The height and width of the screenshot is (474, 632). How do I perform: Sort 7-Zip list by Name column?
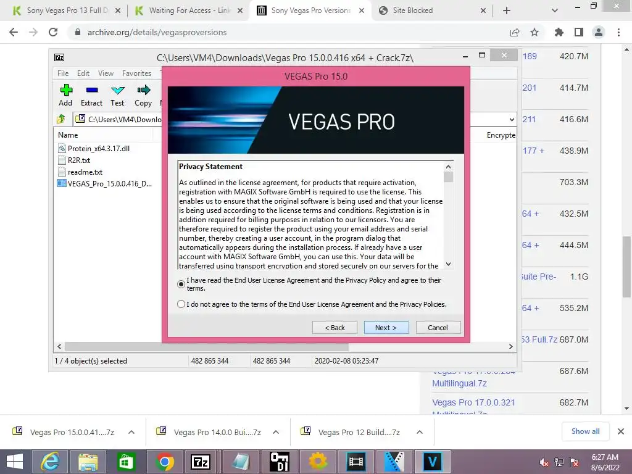click(68, 135)
